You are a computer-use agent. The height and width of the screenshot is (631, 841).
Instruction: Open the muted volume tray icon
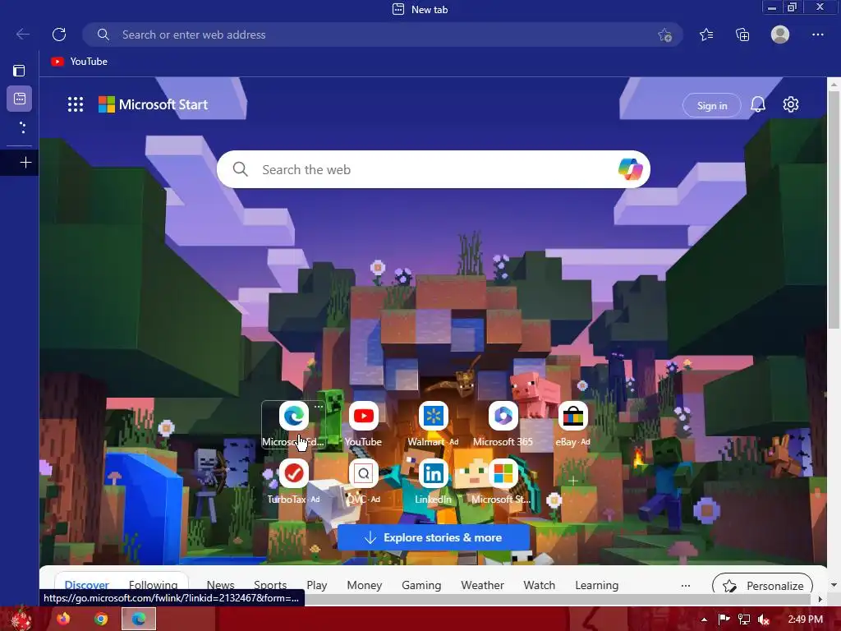(764, 619)
